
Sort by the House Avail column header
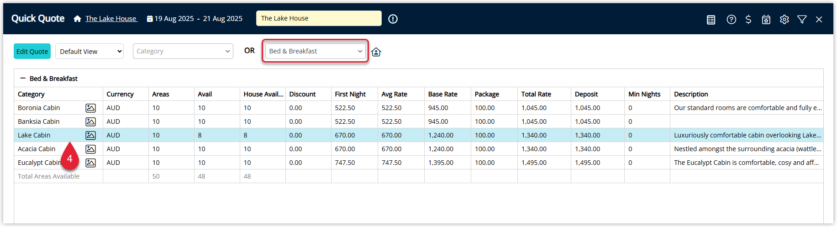263,94
